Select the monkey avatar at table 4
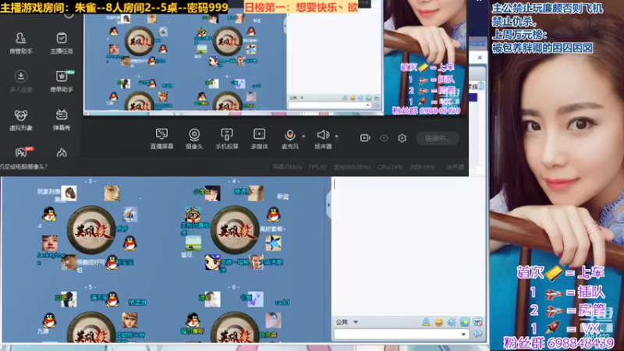Image resolution: width=624 pixels, height=351 pixels. [x=193, y=214]
